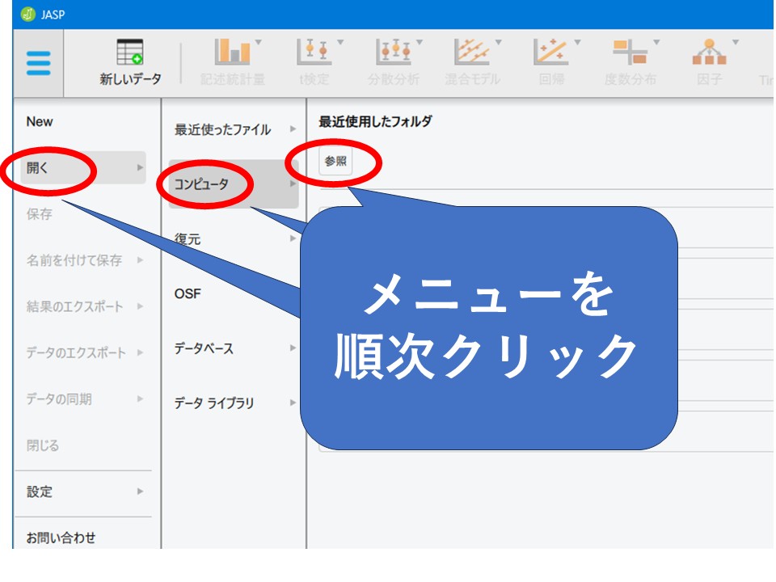776x582 pixels.
Task: Open dropdown arrow on 混合モデル module
Action: pyautogui.click(x=499, y=43)
